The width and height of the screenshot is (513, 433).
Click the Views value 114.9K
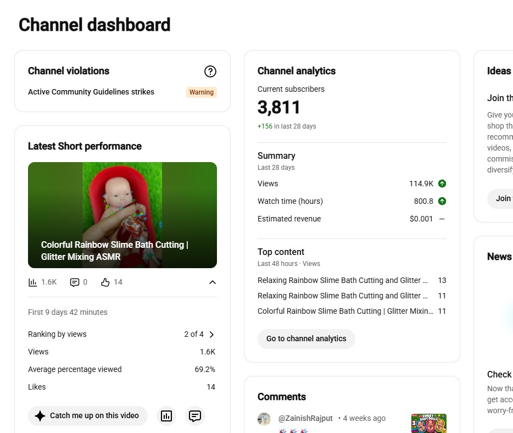(x=421, y=184)
